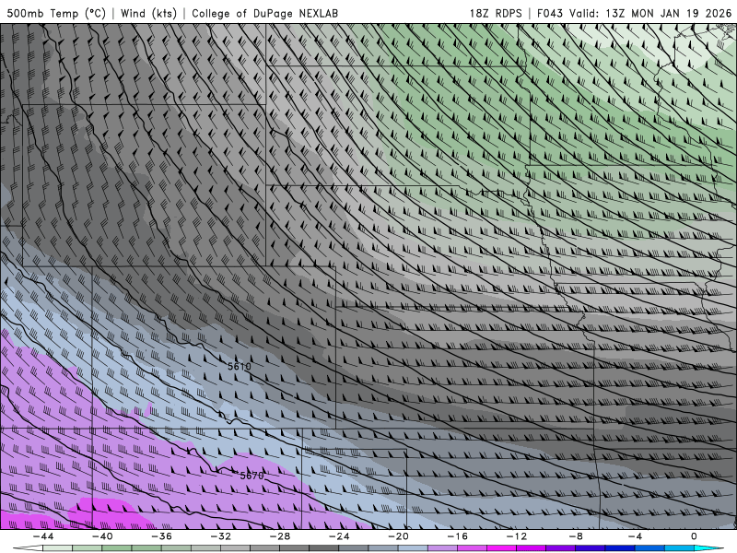Click the 5670 height contour label
Image resolution: width=737 pixels, height=553 pixels.
coord(252,476)
